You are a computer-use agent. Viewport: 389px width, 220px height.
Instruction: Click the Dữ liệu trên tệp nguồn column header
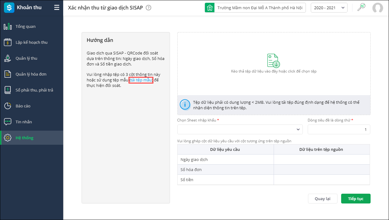(322, 149)
